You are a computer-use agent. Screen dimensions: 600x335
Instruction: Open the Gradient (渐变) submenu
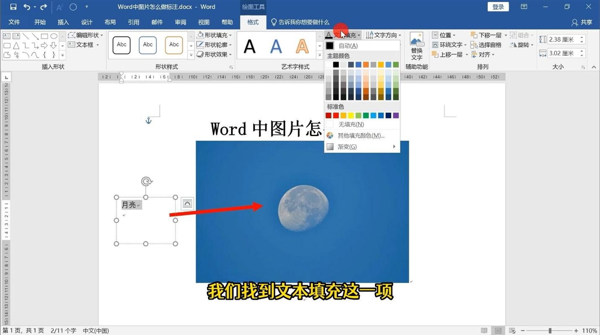point(362,147)
